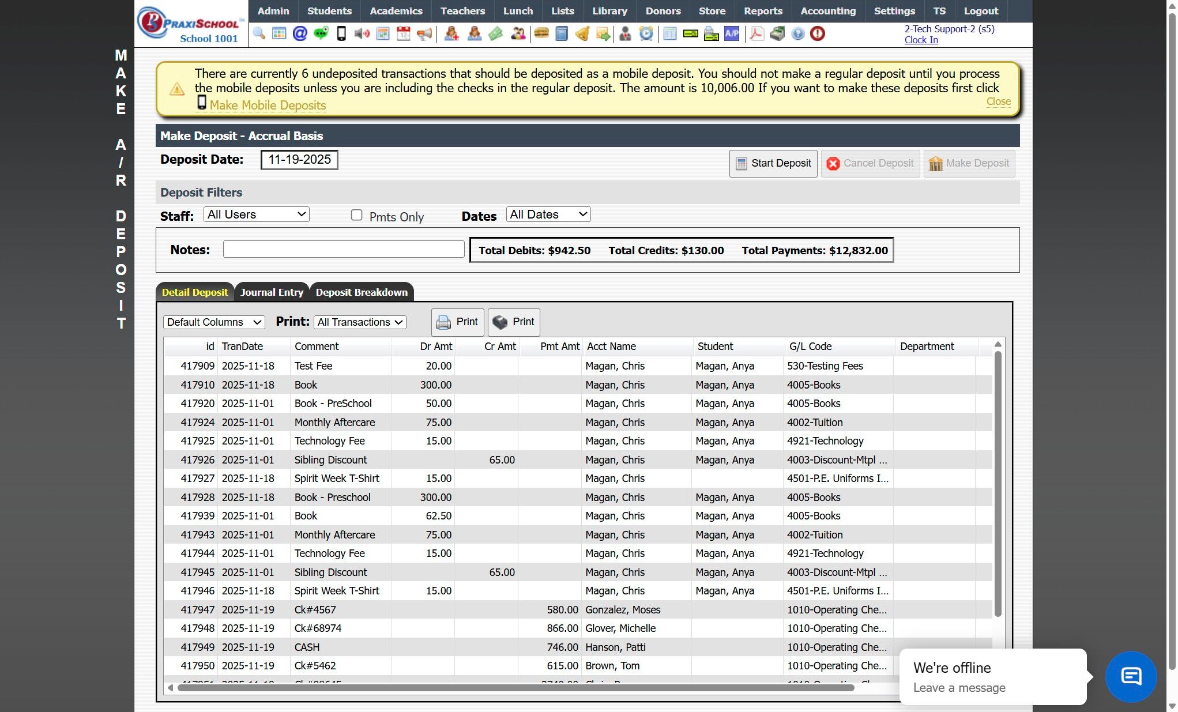Click the Make Mobile Deposits link
Viewport: 1178px width, 712px height.
click(x=268, y=105)
